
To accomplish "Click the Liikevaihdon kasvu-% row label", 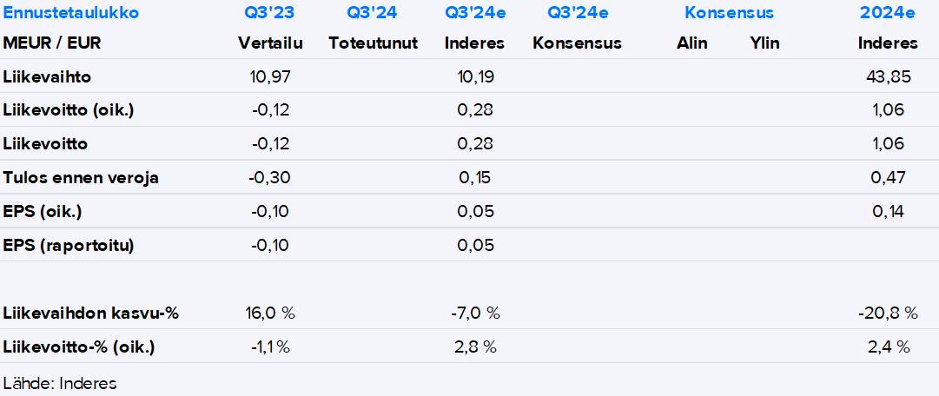I will coord(91,313).
